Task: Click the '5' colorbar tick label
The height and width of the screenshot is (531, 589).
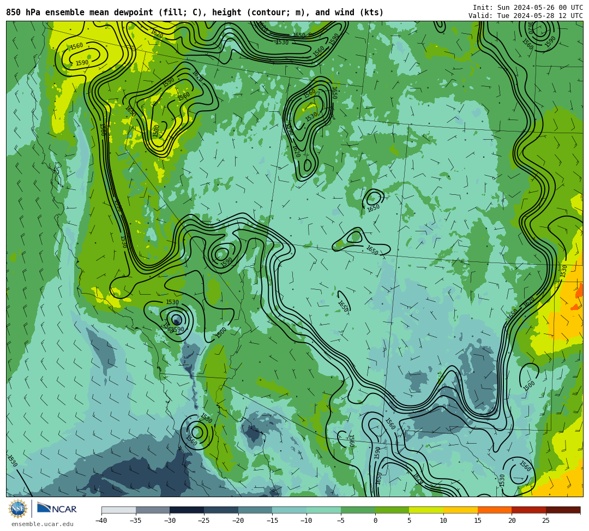Action: coord(410,521)
